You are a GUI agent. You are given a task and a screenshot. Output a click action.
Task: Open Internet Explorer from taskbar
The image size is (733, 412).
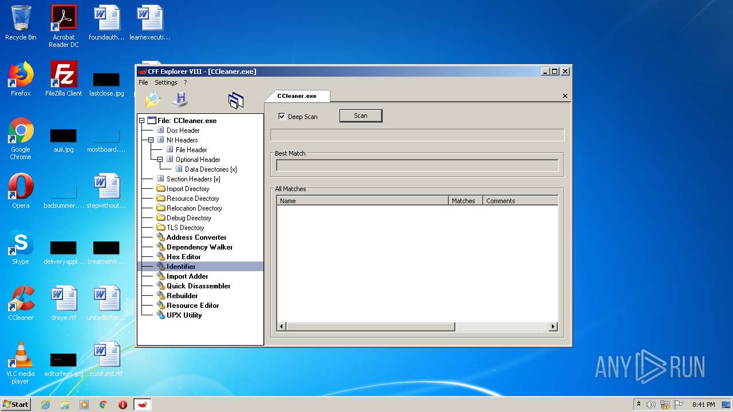point(46,405)
